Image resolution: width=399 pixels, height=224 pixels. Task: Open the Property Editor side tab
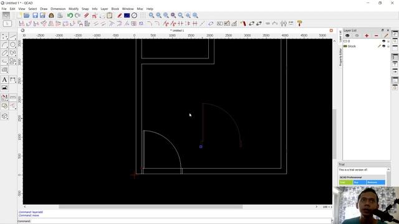pyautogui.click(x=340, y=57)
